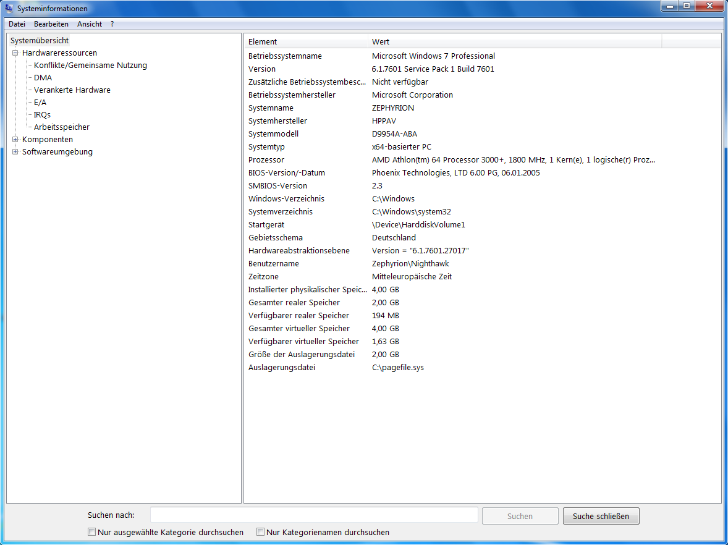Close the Systeminformationen window

coord(709,6)
